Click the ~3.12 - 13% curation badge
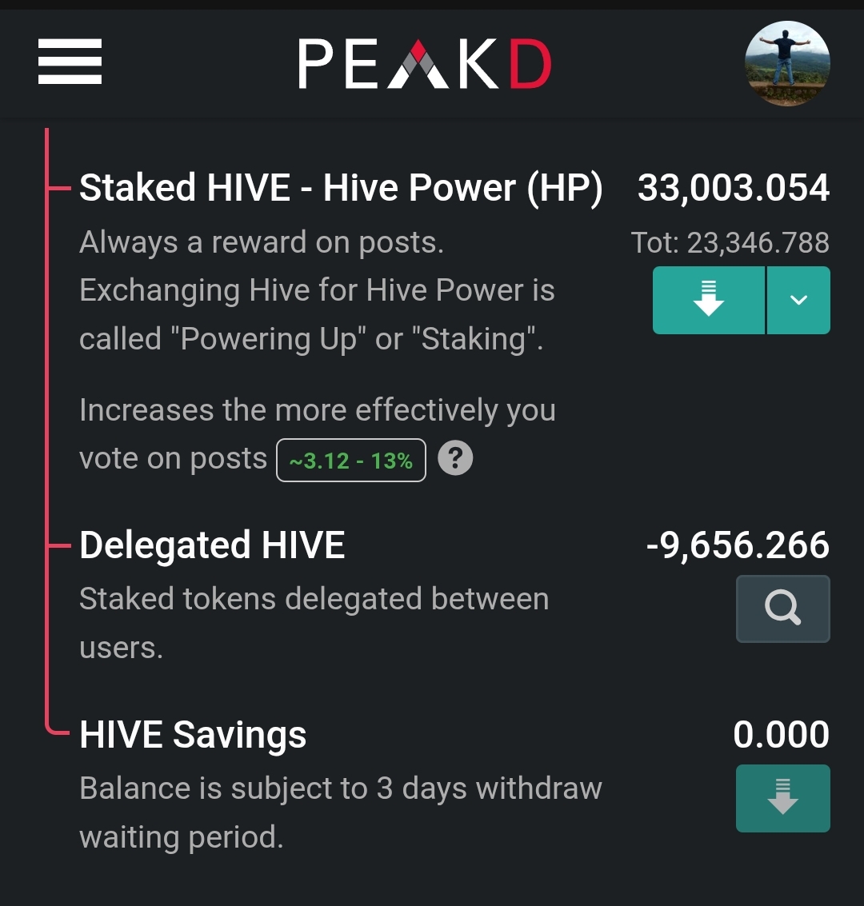864x906 pixels. coord(351,461)
